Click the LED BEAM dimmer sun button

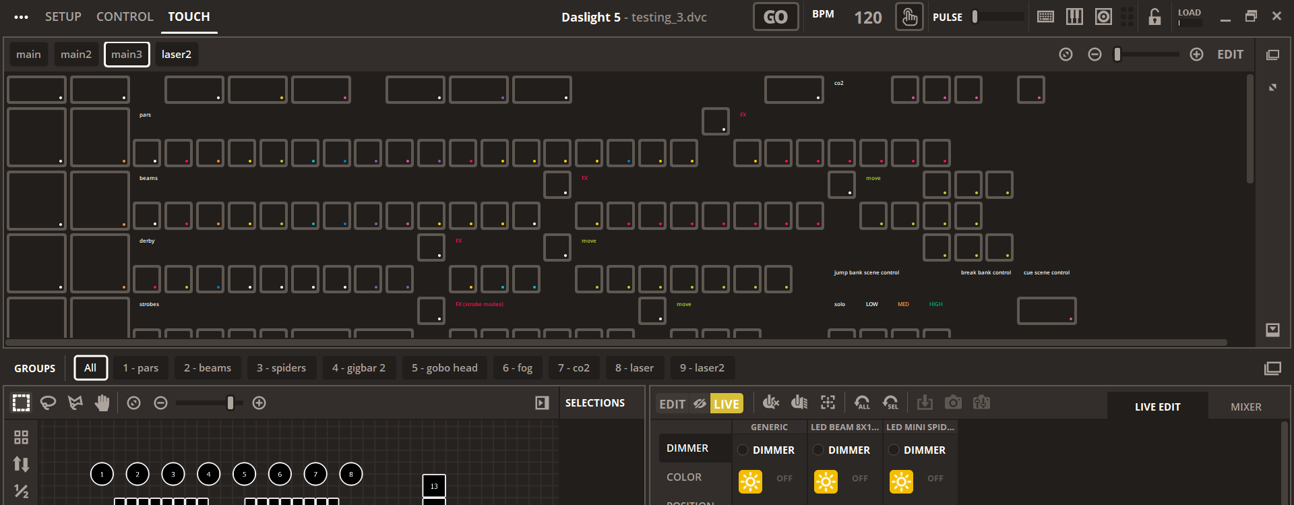pos(826,481)
